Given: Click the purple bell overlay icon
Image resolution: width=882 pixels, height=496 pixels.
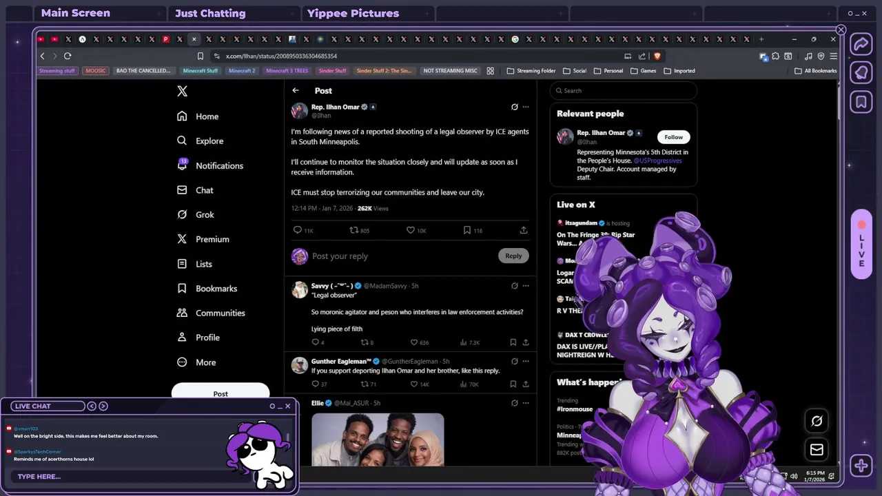Looking at the screenshot, I should [861, 72].
